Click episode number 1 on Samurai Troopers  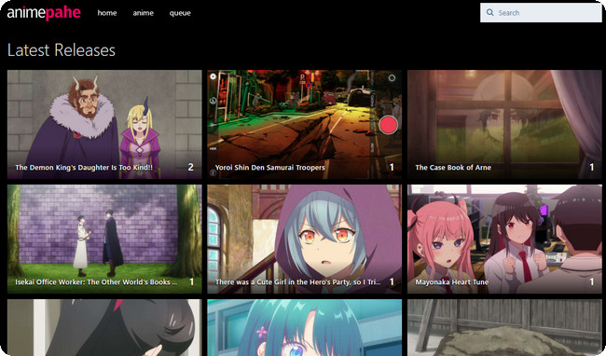tap(392, 167)
